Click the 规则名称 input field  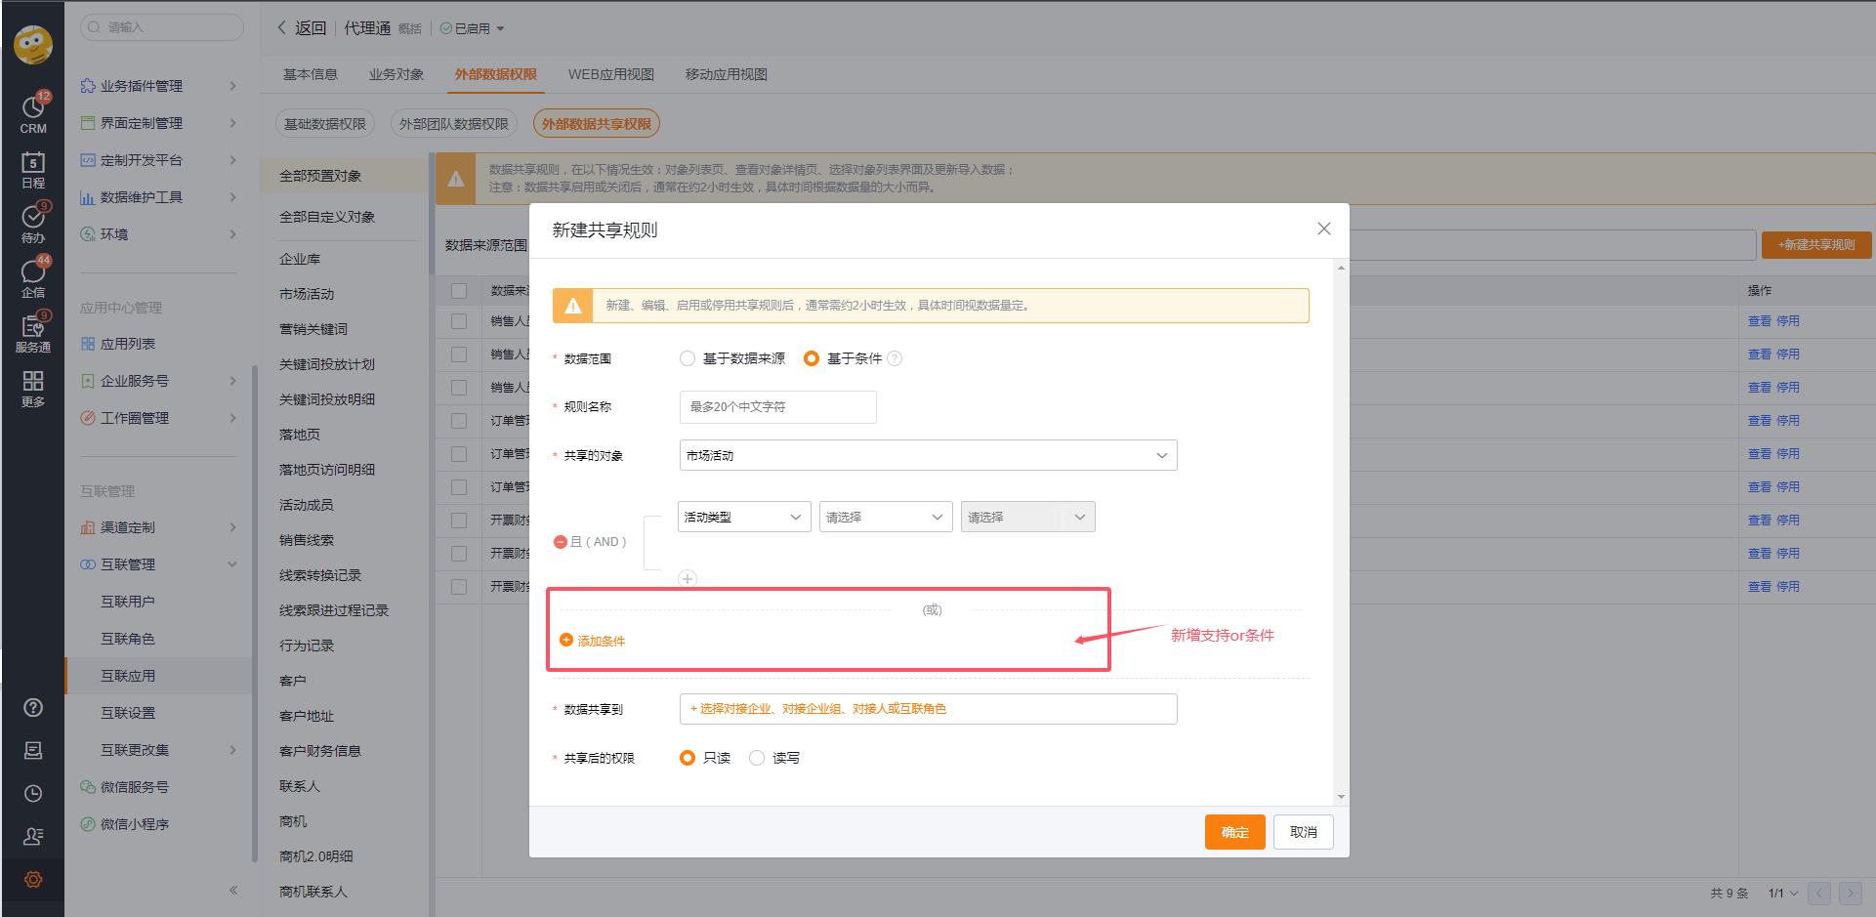(x=776, y=406)
